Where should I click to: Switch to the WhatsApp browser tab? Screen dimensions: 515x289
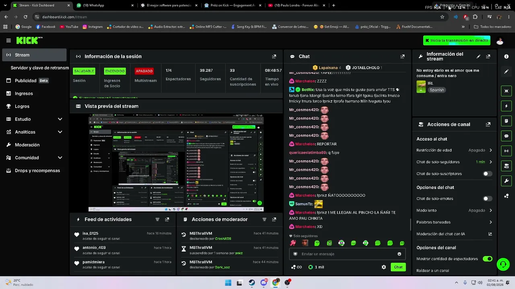tap(105, 5)
